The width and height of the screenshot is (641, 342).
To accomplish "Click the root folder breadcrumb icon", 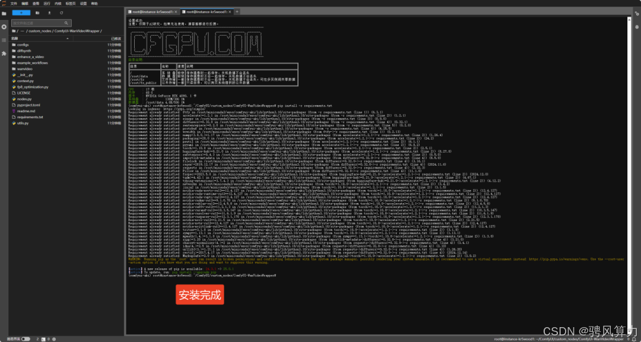I will (x=14, y=31).
